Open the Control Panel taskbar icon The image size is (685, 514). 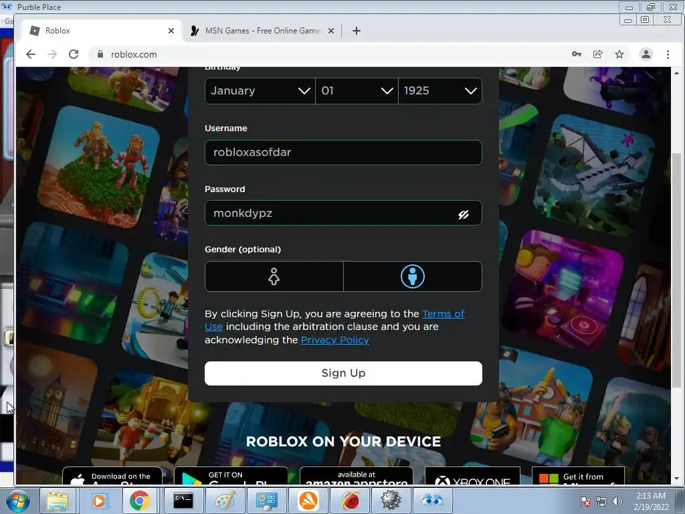click(266, 501)
